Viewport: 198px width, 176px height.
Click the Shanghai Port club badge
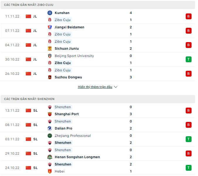pos(49,114)
